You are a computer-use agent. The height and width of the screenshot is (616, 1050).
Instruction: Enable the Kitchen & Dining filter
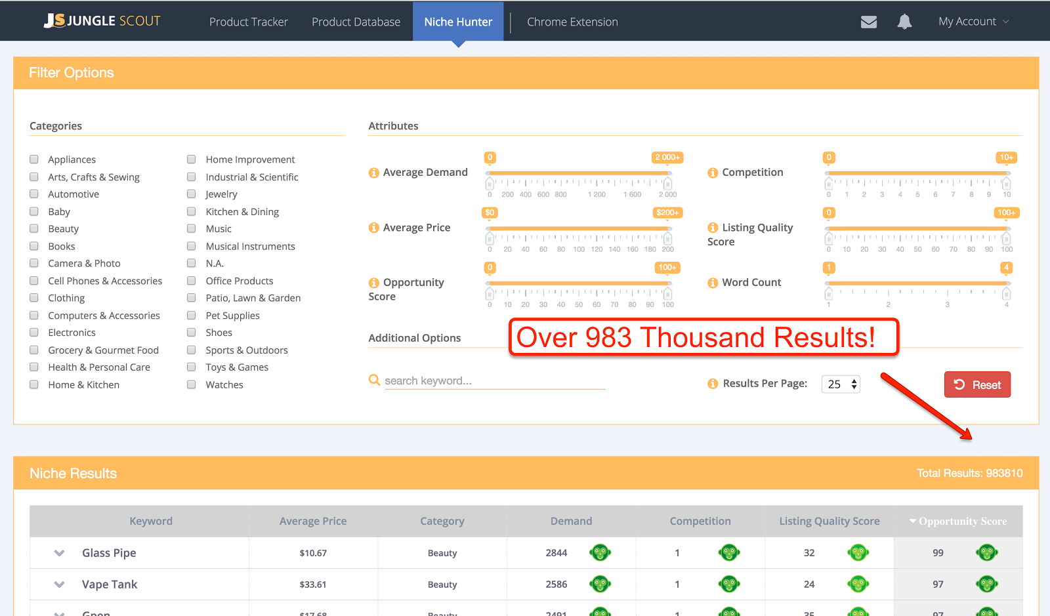coord(192,211)
